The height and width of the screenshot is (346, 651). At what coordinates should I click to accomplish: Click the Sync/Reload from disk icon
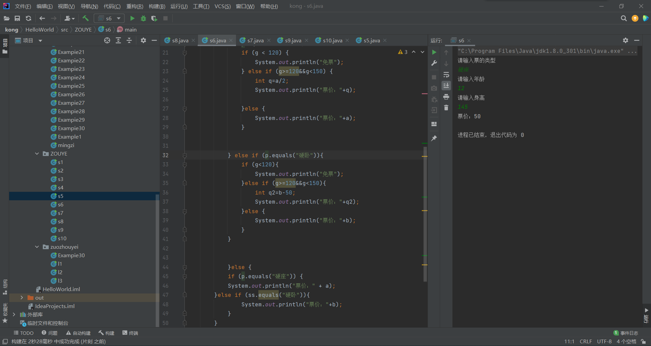28,18
